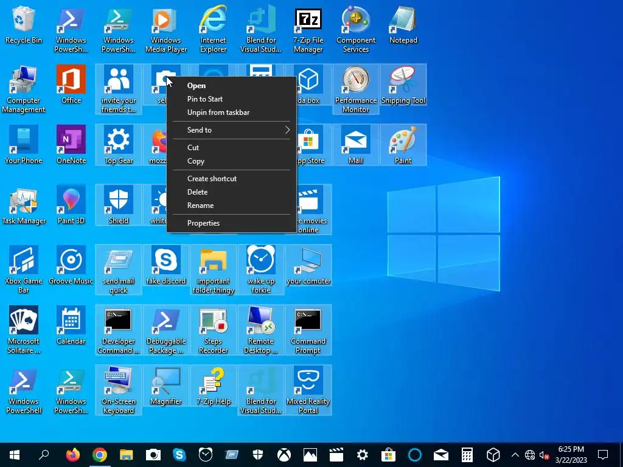Select the Steps Recorder desktop icon
Screen dimensions: 623x467
pos(214,330)
